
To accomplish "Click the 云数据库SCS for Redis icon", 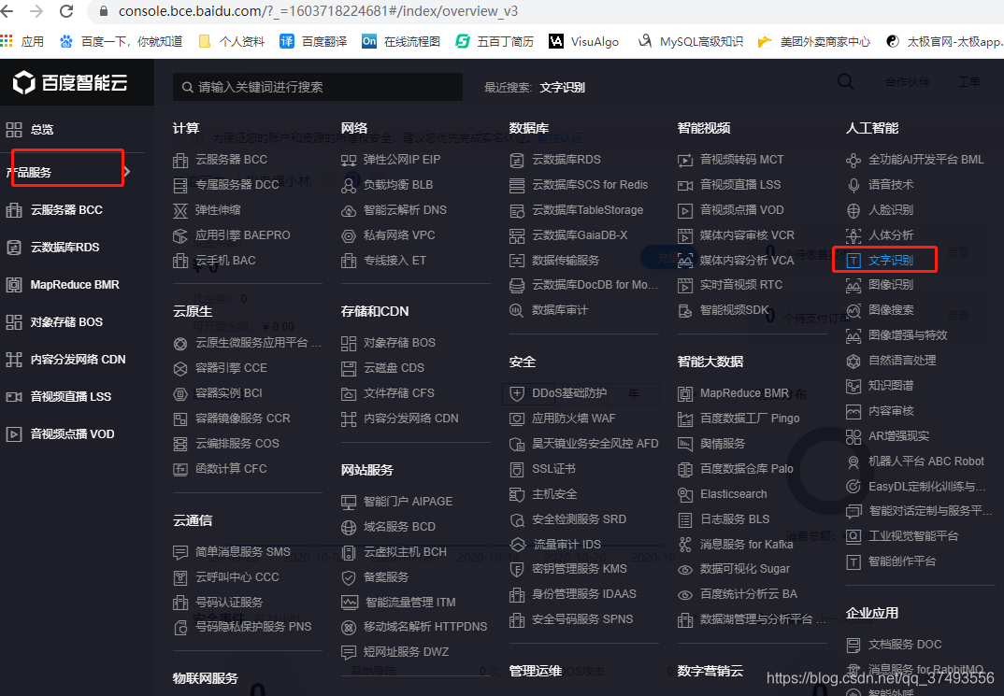I will click(517, 186).
